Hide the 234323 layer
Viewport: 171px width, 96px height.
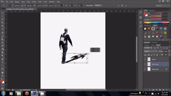[145, 59]
